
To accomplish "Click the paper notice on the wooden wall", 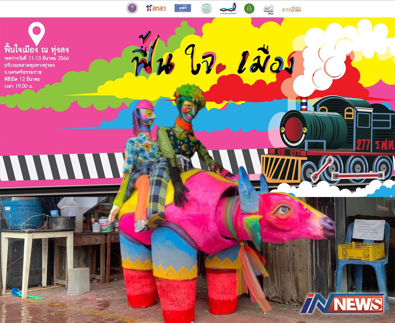I will click(x=368, y=230).
